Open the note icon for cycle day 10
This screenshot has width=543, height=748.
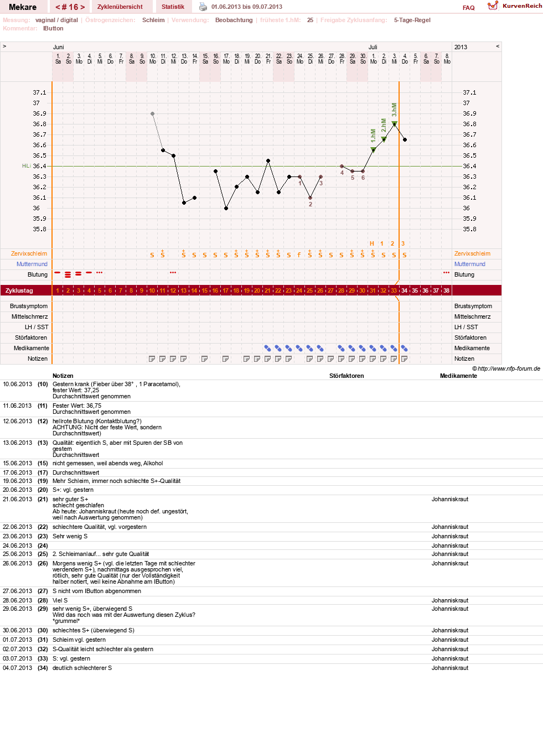point(152,359)
